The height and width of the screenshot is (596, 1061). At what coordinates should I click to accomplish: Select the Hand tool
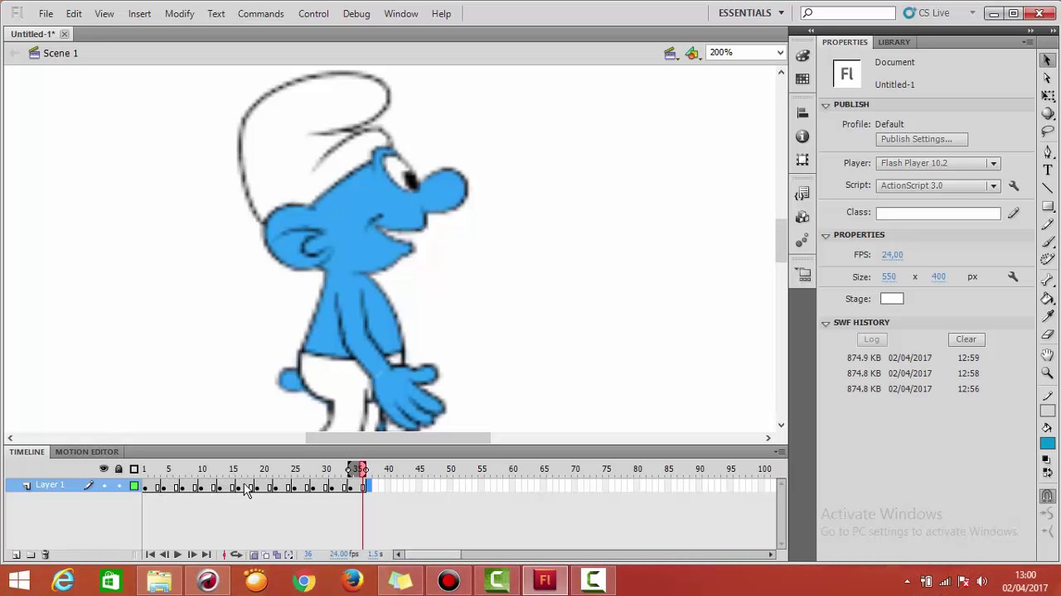click(x=1047, y=354)
